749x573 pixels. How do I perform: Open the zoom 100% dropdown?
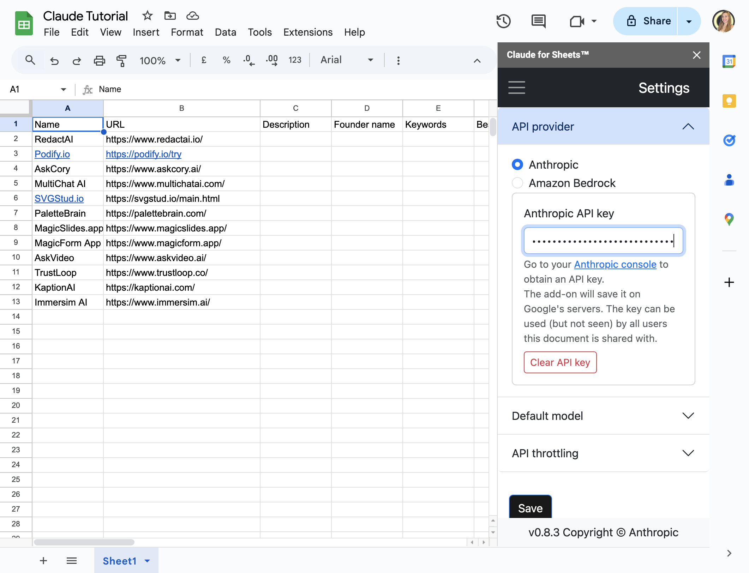click(x=160, y=61)
